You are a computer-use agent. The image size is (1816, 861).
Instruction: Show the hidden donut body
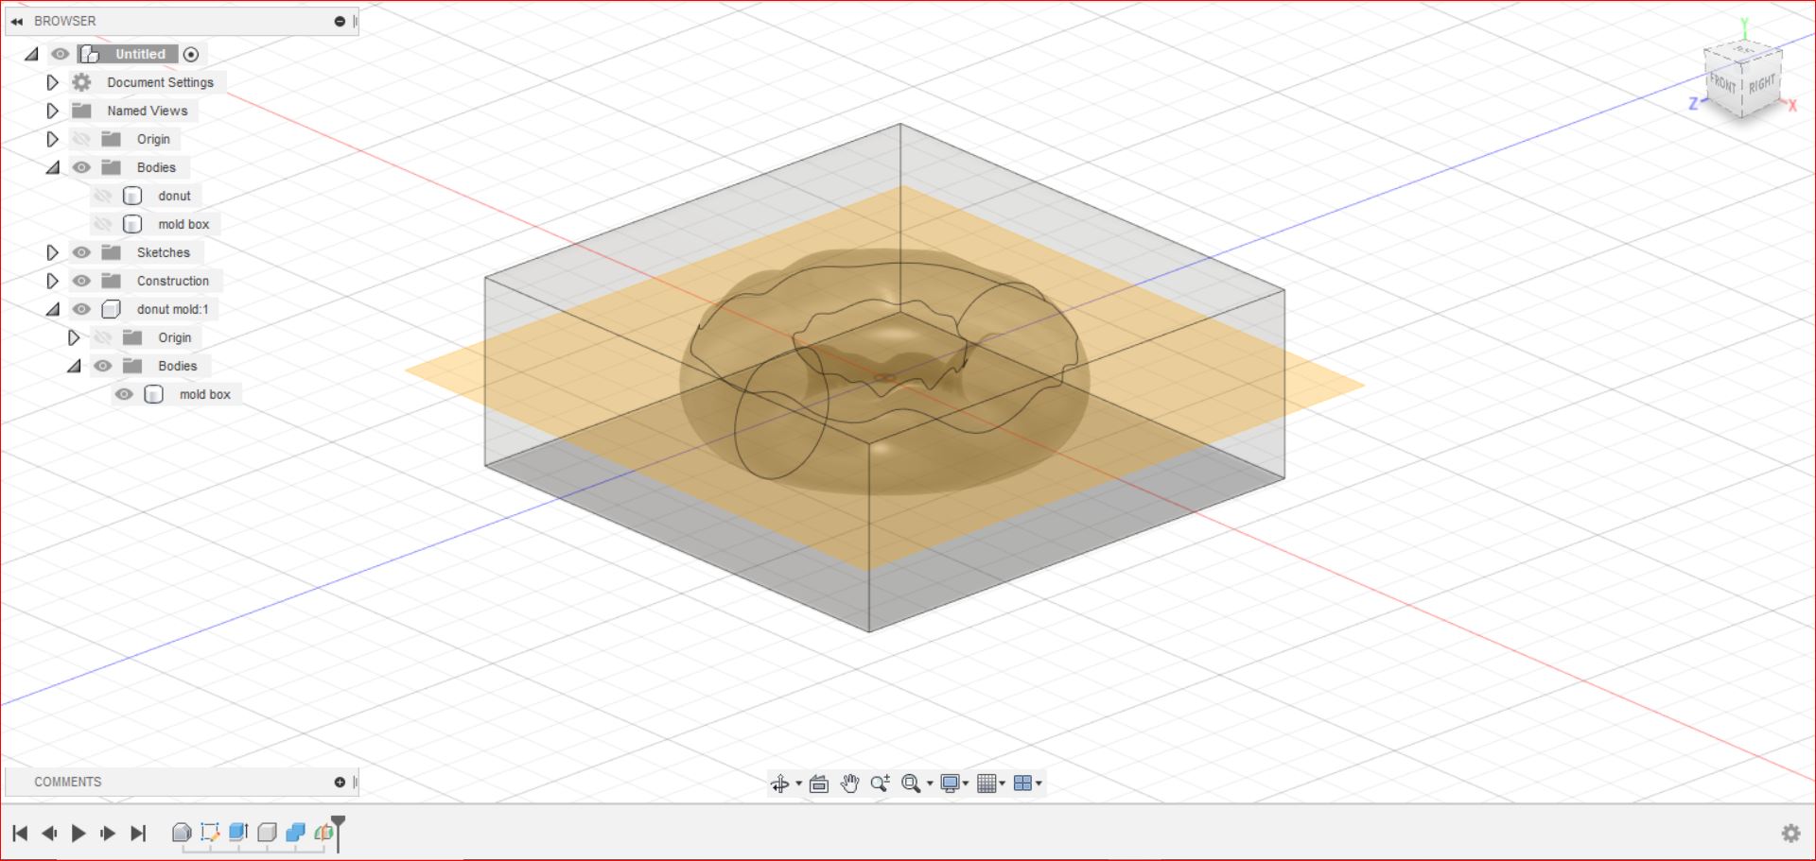point(103,196)
